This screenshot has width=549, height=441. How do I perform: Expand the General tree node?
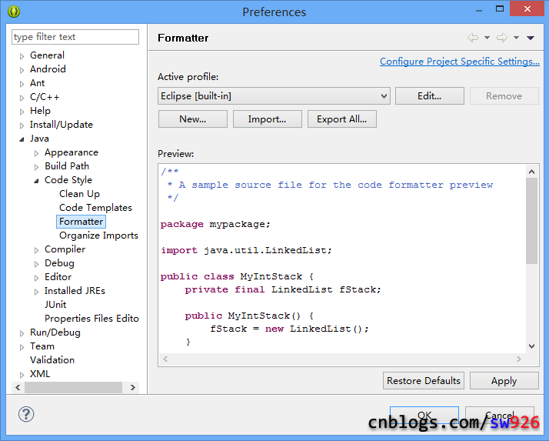[22, 56]
